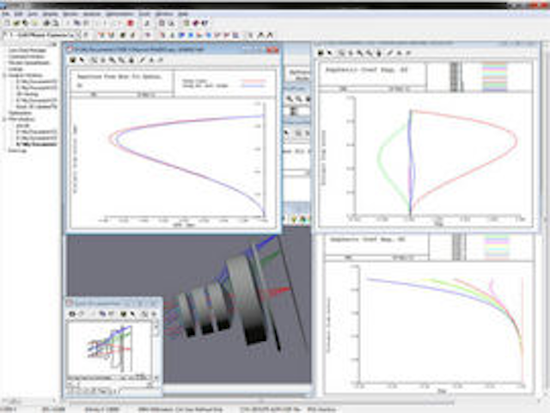Screen dimensions: 550x413
Task: Open the File menu
Action: coord(6,14)
